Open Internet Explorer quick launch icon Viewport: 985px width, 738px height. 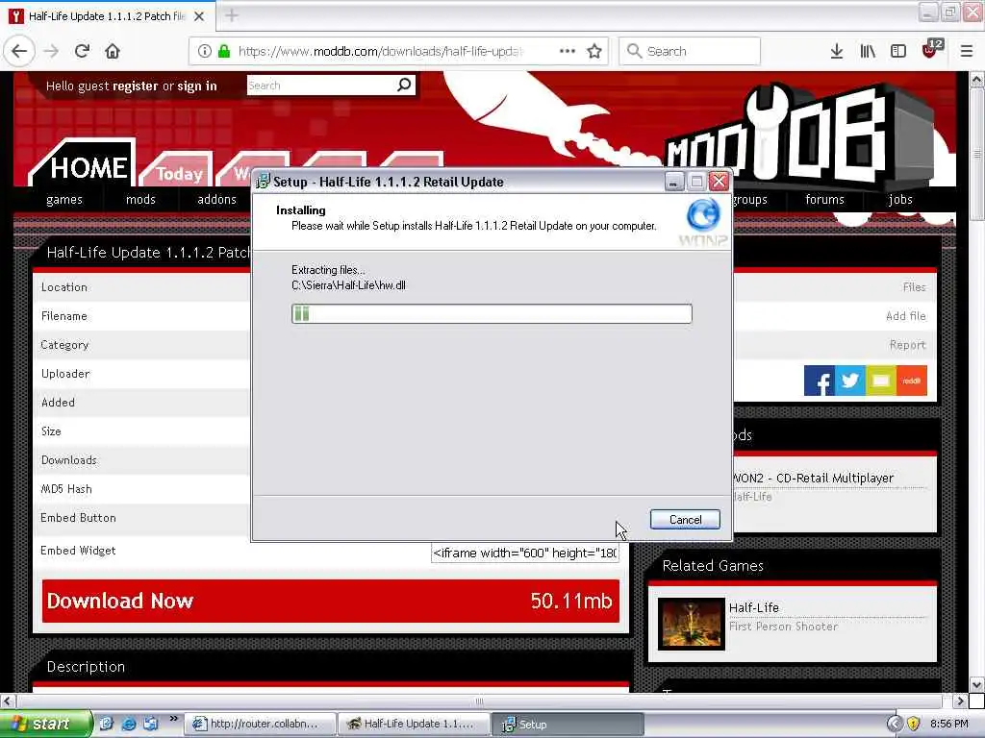[x=129, y=724]
